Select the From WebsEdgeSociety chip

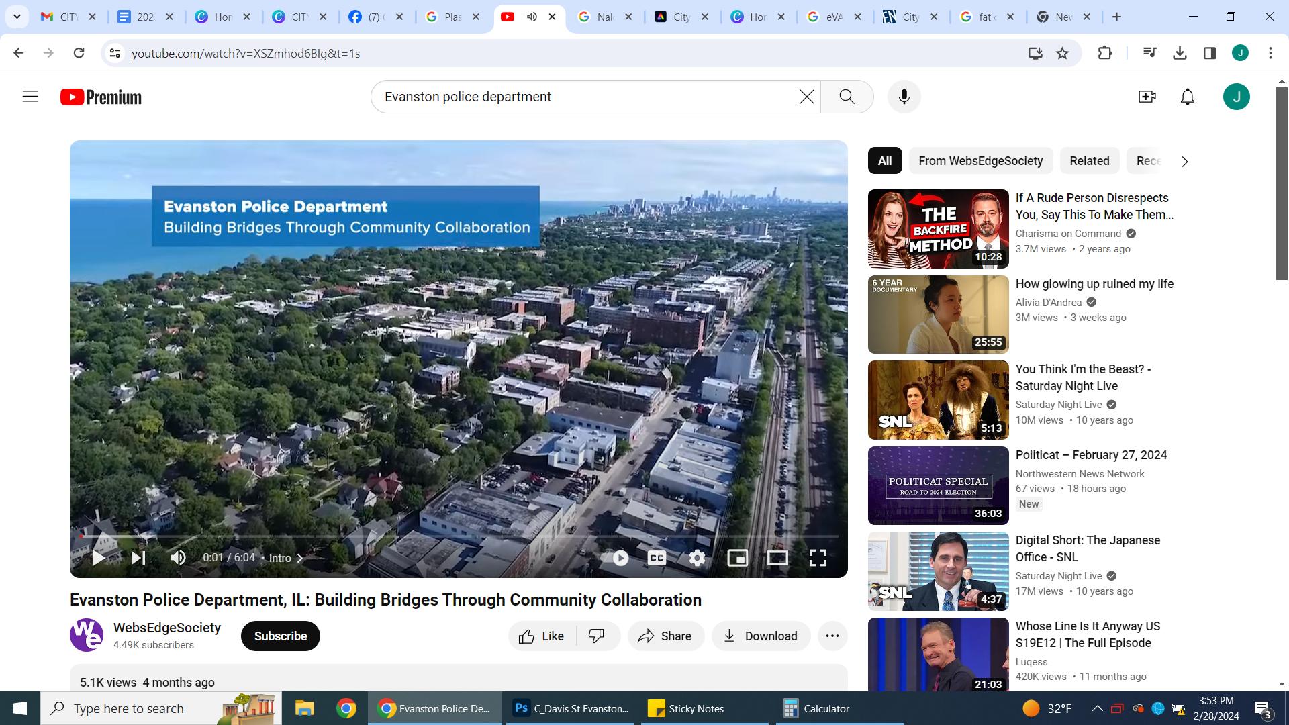click(x=980, y=161)
